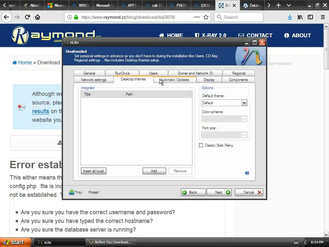
Task: Close the active raymond.cc tab
Action: click(x=234, y=5)
